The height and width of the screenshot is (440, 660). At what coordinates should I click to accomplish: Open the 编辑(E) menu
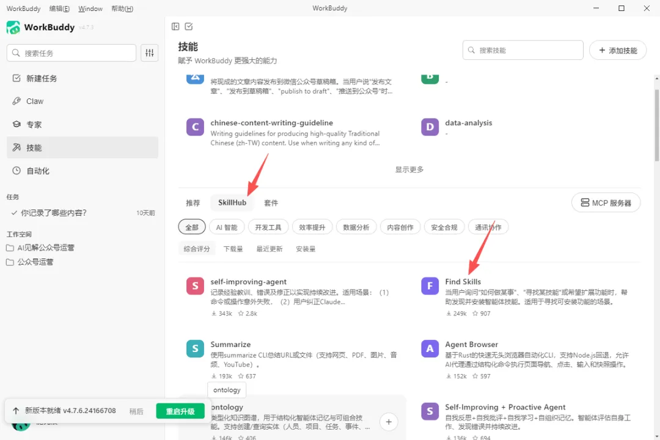[59, 9]
